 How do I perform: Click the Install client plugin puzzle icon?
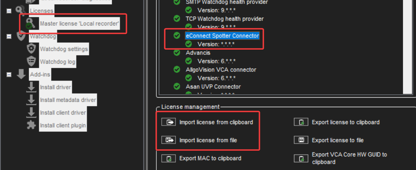pyautogui.click(x=32, y=125)
